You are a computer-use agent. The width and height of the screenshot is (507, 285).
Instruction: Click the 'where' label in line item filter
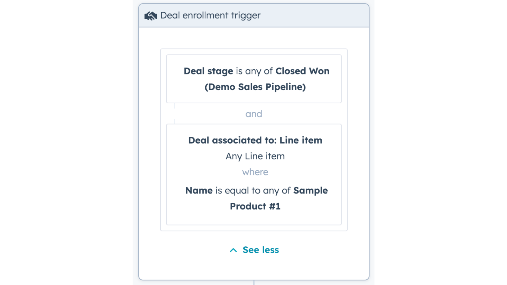coord(255,172)
